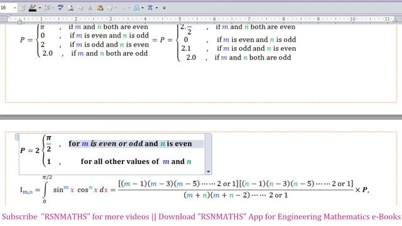This screenshot has width=402, height=226.
Task: Click the WordArt text effects icon
Action: pyautogui.click(x=137, y=8)
